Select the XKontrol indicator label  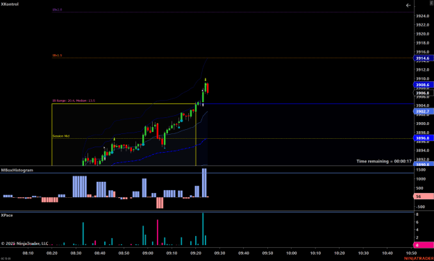coord(10,4)
